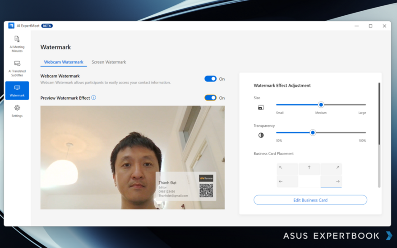Screen dimensions: 397x248
Task: Click the Preview Watermark Effect info icon
Action: (x=94, y=97)
